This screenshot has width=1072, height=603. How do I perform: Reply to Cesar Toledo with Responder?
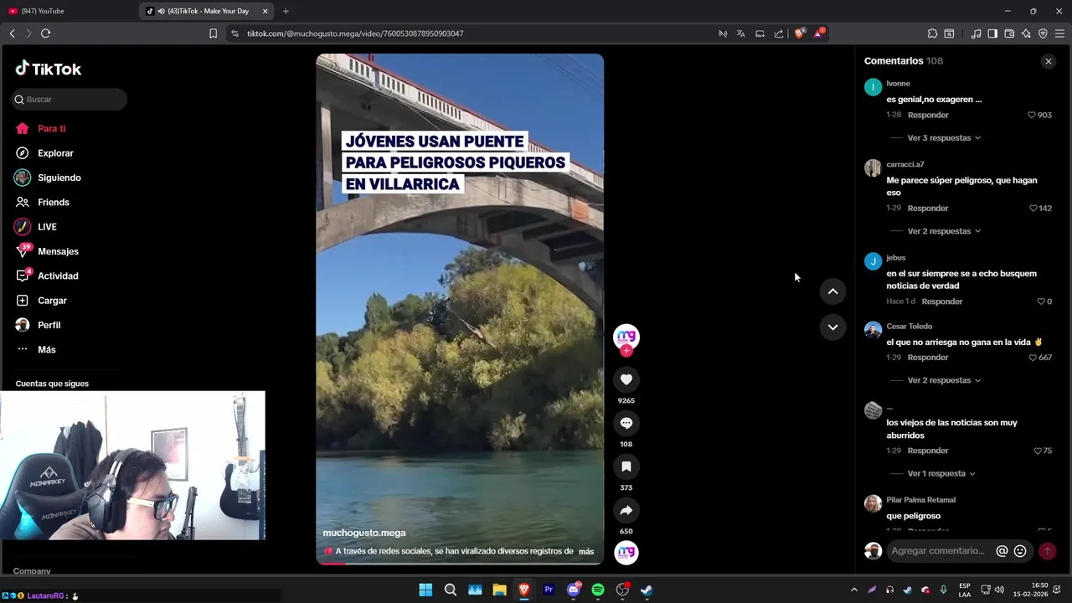click(928, 358)
